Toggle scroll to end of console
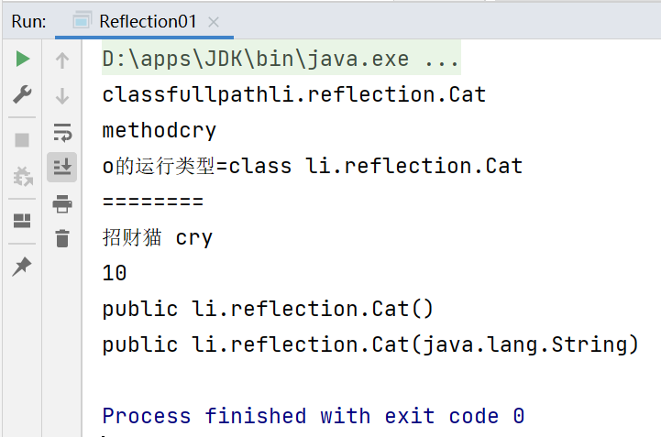The width and height of the screenshot is (661, 437). [x=62, y=168]
